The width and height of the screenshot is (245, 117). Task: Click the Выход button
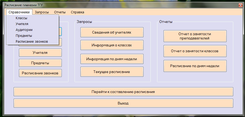tap(124, 103)
